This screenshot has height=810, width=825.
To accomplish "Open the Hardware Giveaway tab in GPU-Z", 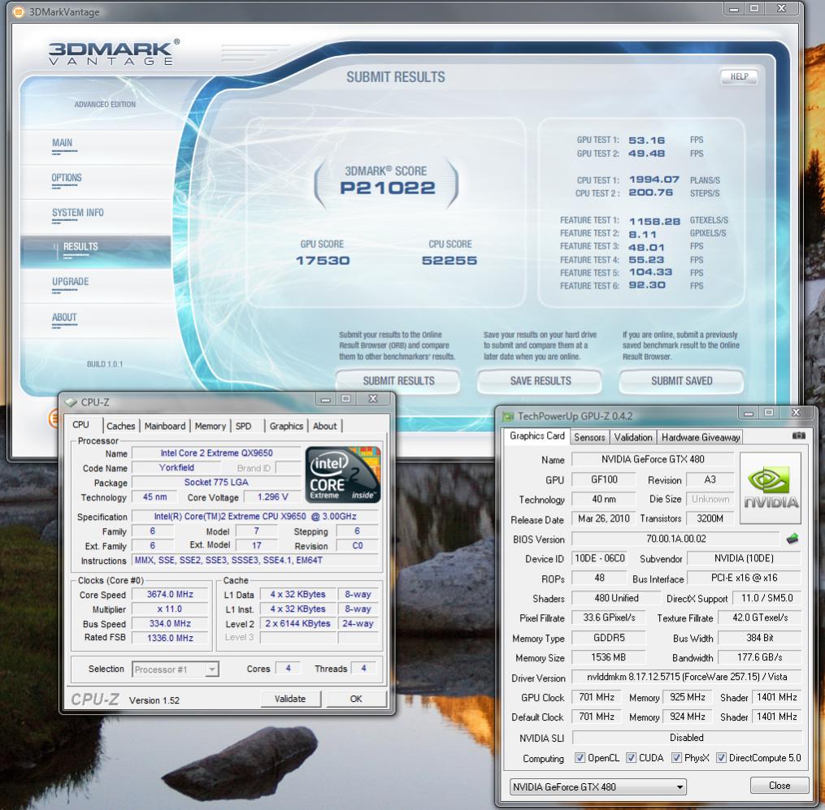I will 701,437.
